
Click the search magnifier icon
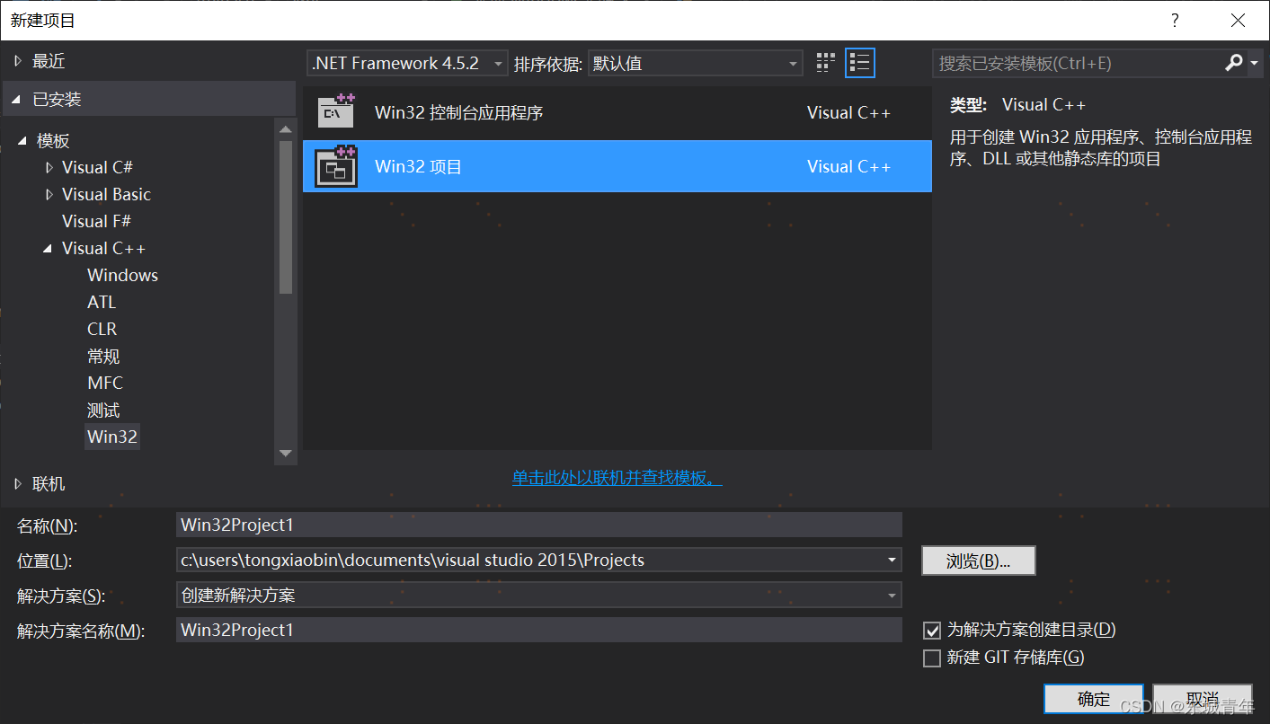coord(1234,63)
